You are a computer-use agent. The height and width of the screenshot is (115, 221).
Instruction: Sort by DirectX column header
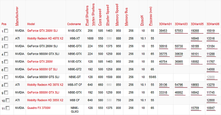142,20
